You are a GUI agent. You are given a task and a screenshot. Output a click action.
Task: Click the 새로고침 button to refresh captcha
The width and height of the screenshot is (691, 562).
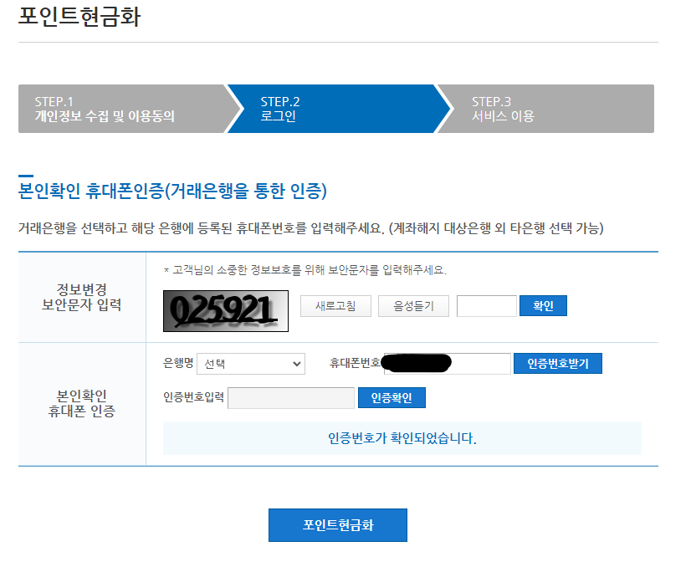[x=335, y=305]
